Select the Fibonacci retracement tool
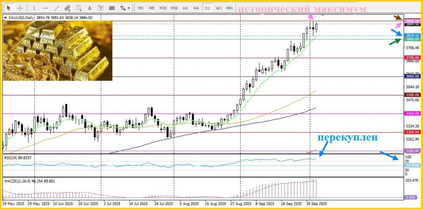Image resolution: width=423 pixels, height=209 pixels. [78, 8]
